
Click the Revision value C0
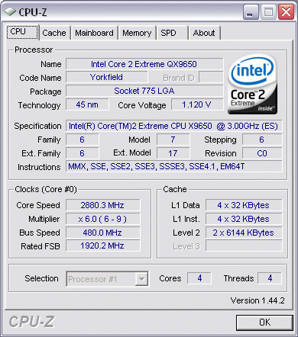click(262, 153)
